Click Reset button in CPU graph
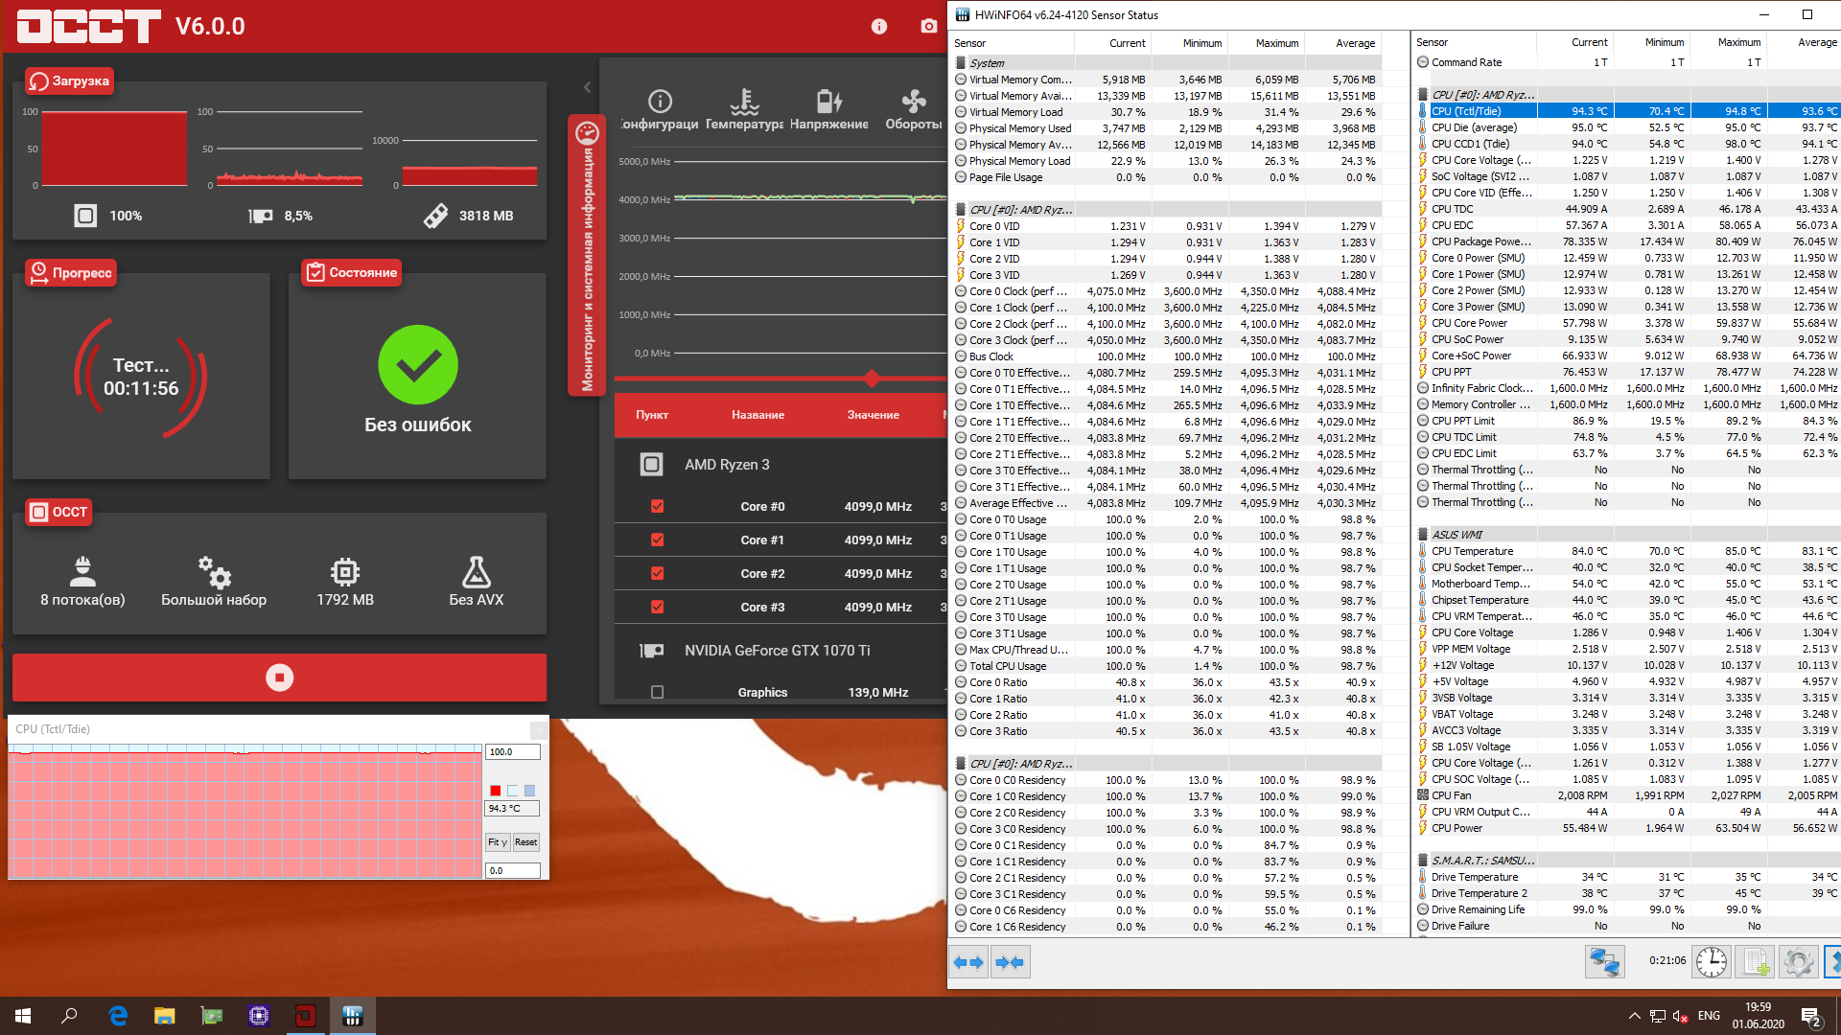Viewport: 1841px width, 1035px height. (525, 842)
